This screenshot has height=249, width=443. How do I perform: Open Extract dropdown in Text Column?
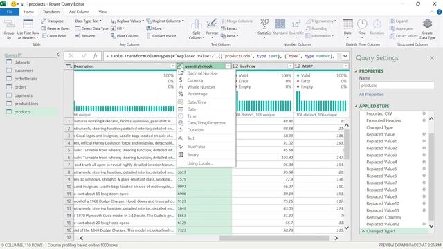[230, 28]
